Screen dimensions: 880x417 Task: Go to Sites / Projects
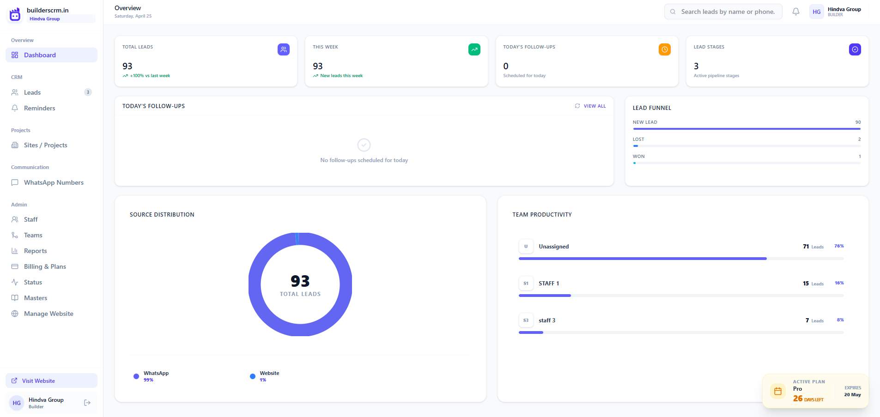pyautogui.click(x=45, y=145)
